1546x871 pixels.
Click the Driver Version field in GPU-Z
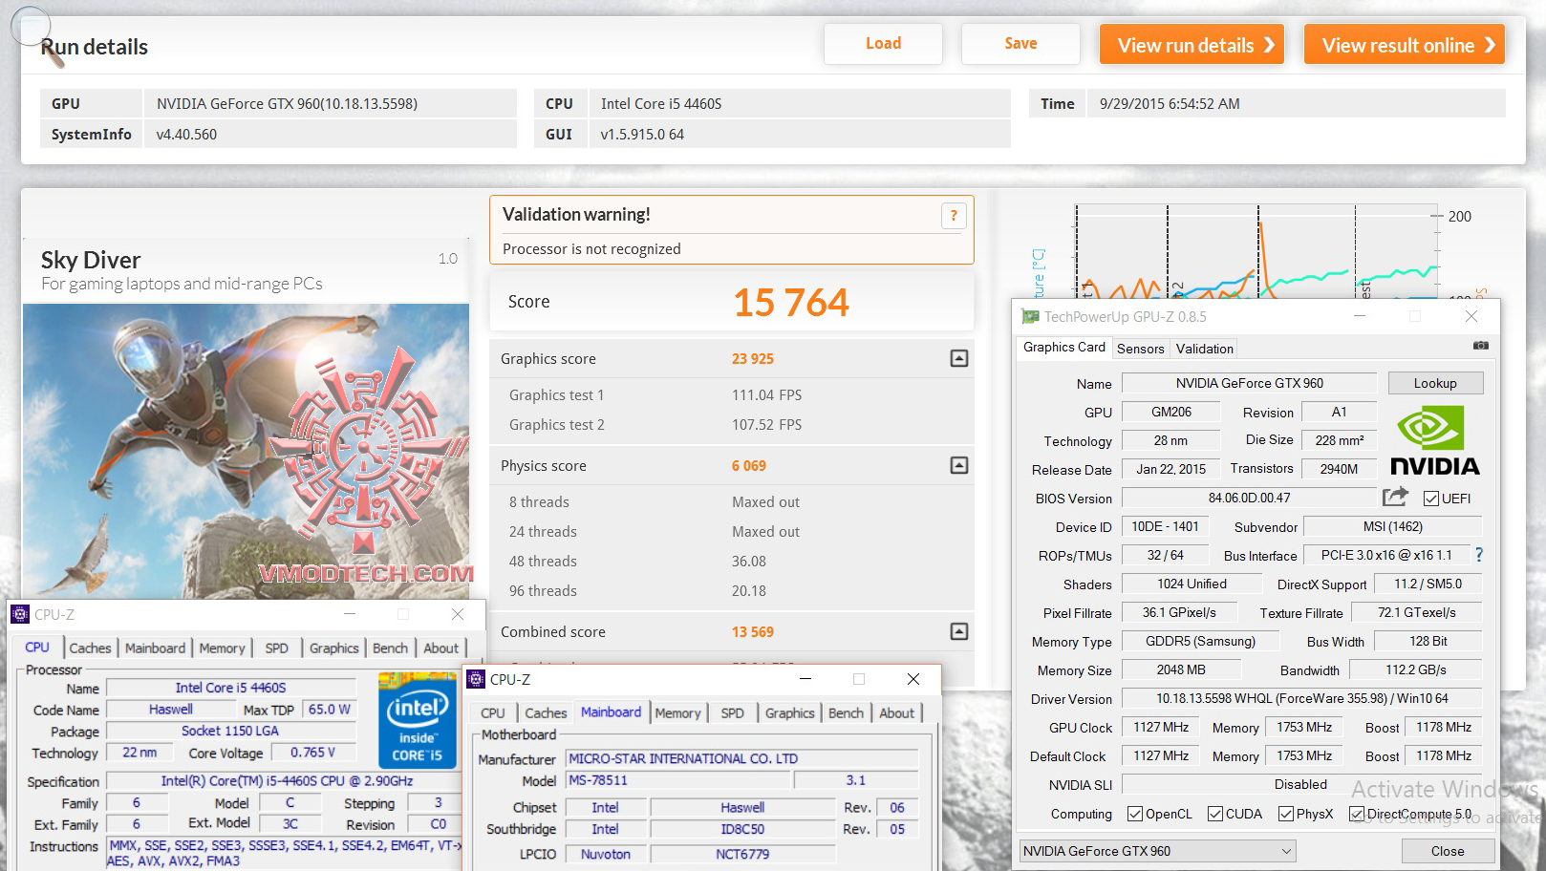(1301, 698)
